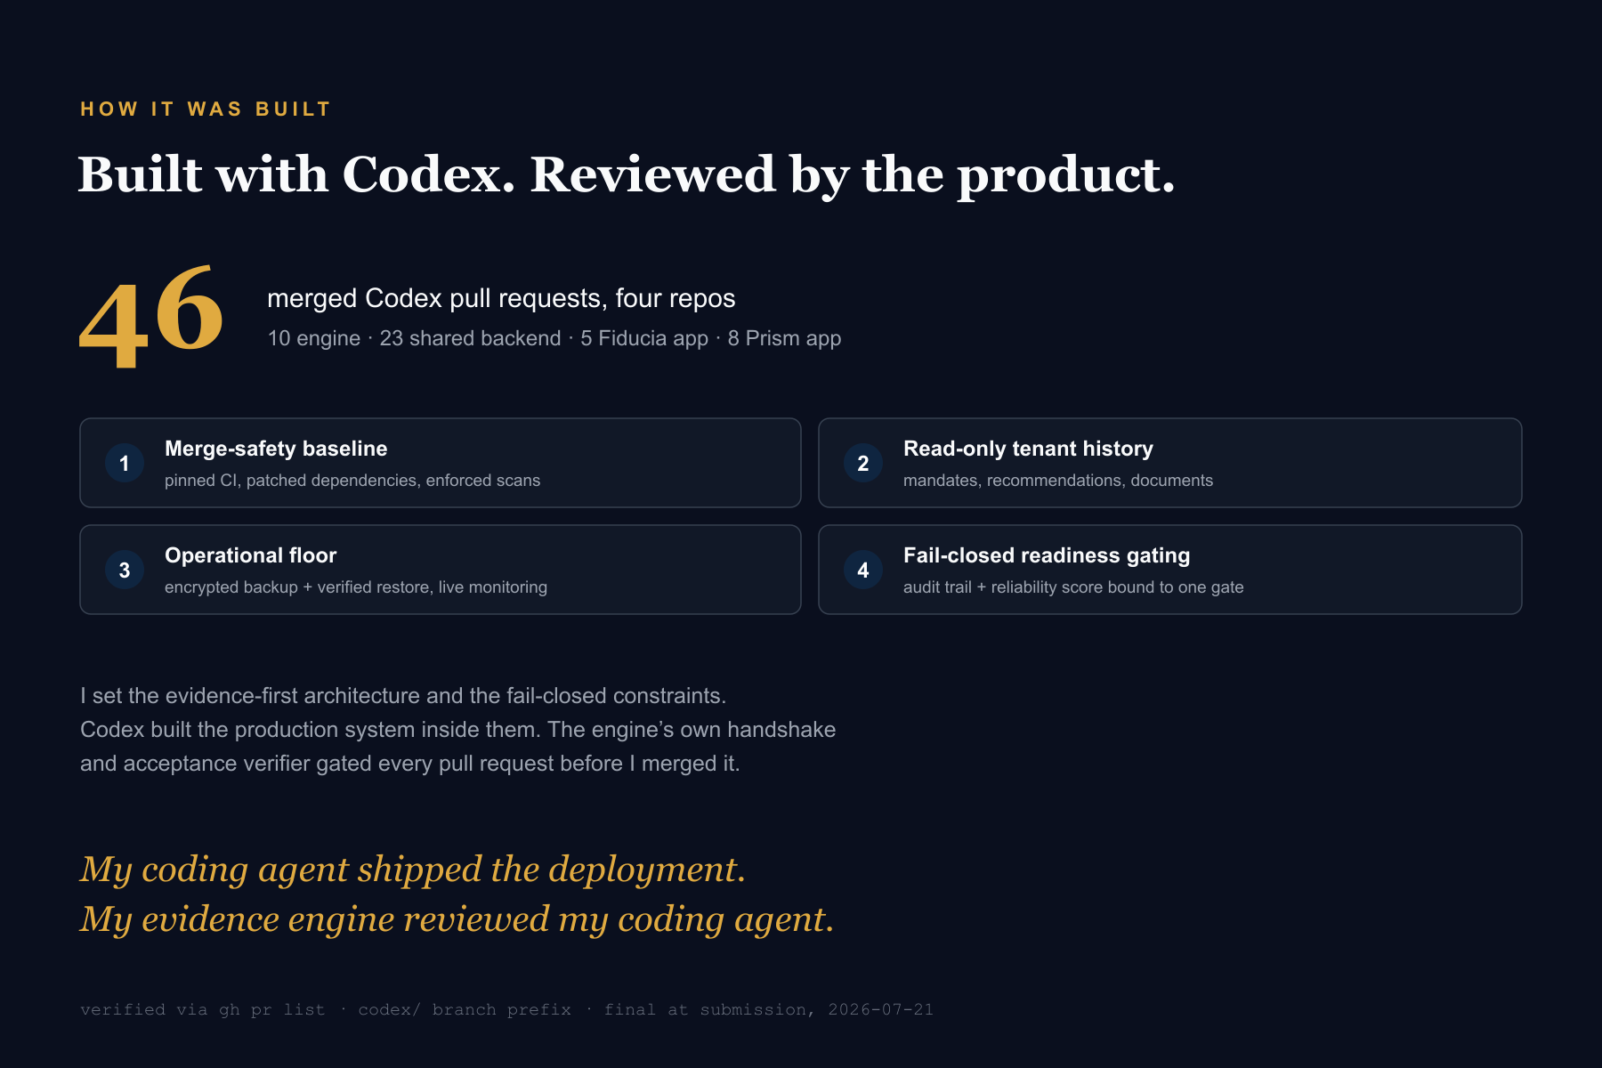Click encrypted backup + verified restore subtitle

pyautogui.click(x=356, y=587)
